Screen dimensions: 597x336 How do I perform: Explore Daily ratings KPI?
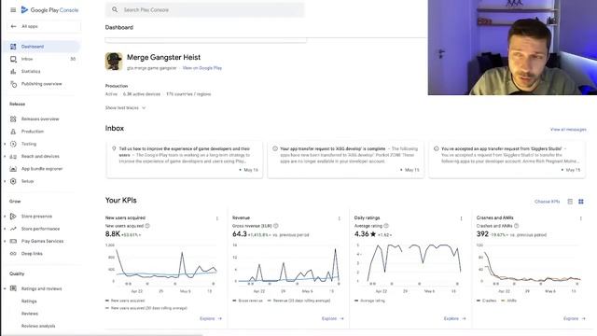tap(455, 318)
